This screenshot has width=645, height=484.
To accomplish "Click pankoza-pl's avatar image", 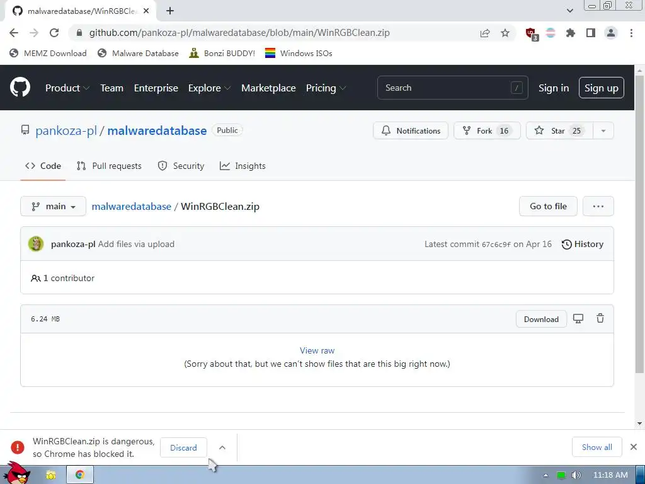I will (36, 244).
